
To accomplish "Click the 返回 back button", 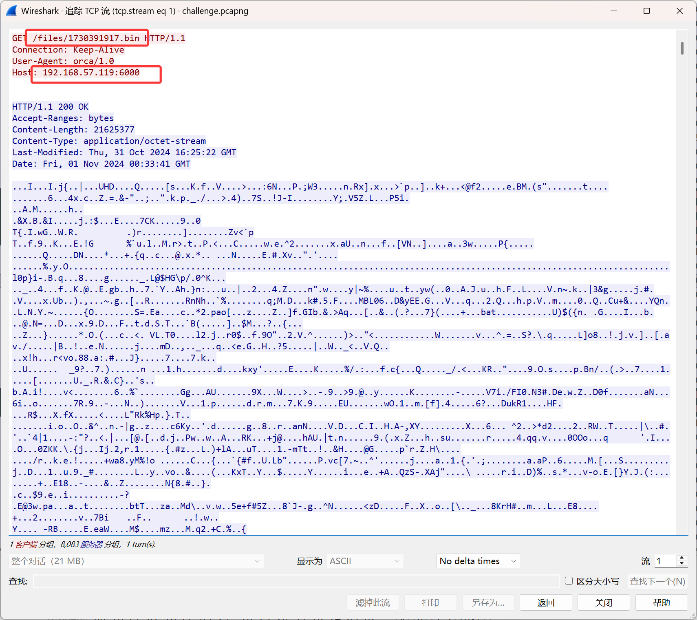I will [546, 602].
